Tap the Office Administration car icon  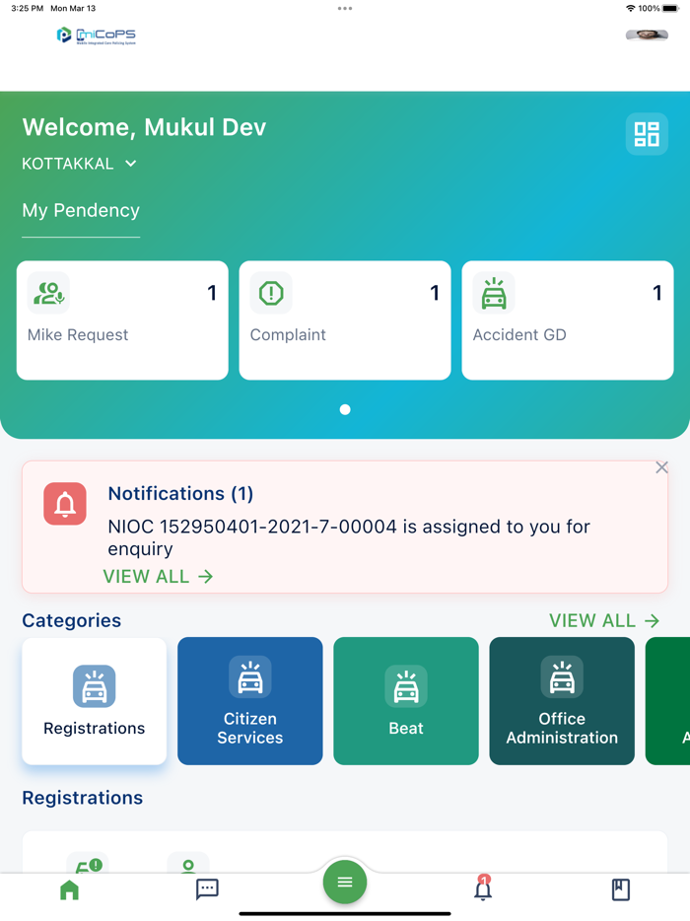pyautogui.click(x=562, y=676)
